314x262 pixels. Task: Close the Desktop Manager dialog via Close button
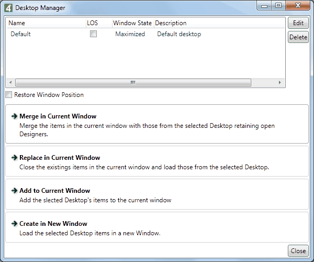(x=298, y=251)
